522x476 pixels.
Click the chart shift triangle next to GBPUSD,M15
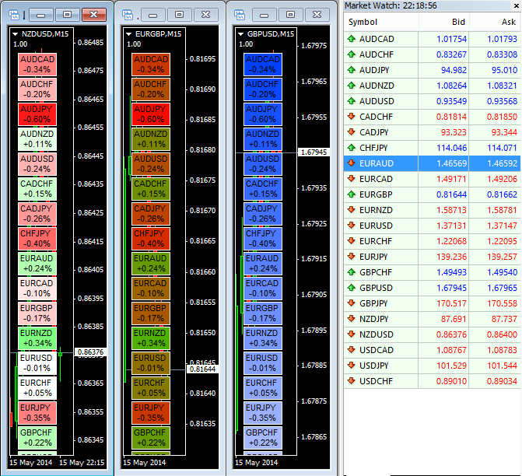pos(240,34)
